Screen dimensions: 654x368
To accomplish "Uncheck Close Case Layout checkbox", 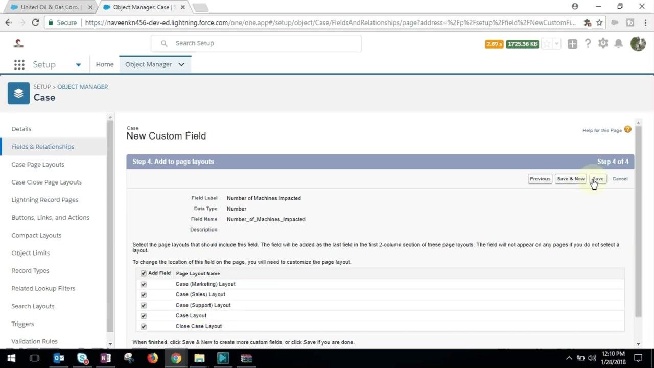I will (x=144, y=326).
